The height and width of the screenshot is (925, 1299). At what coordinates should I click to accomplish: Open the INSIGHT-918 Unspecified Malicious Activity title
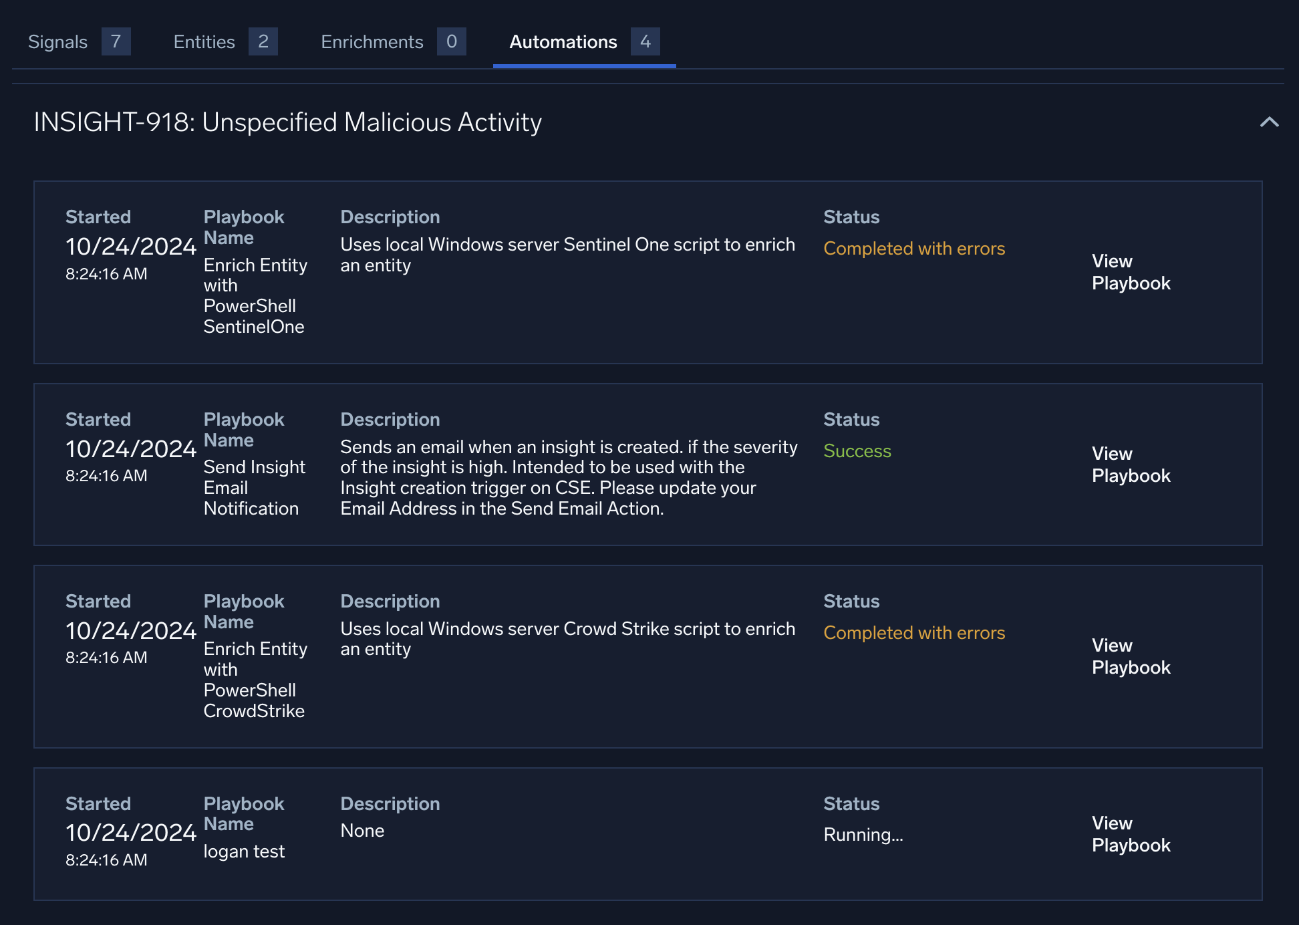[288, 122]
